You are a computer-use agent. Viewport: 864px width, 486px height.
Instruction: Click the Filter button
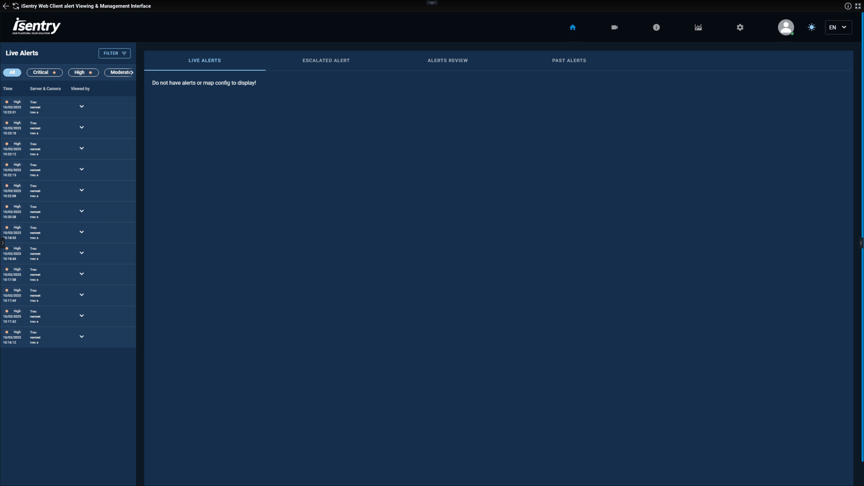[114, 53]
